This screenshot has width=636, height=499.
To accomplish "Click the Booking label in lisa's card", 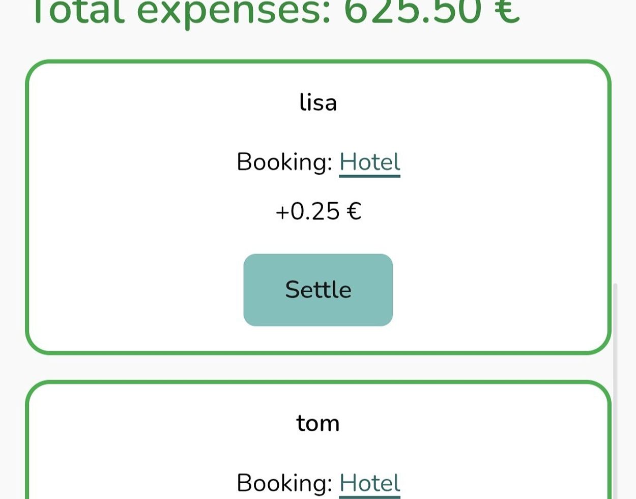I will click(x=284, y=162).
